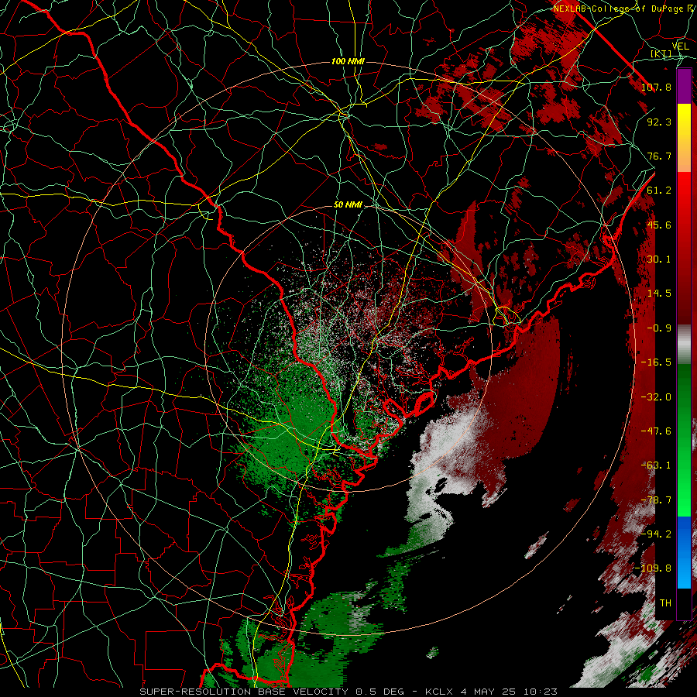Click the gray near-zero segment of the color bar

coord(684,345)
